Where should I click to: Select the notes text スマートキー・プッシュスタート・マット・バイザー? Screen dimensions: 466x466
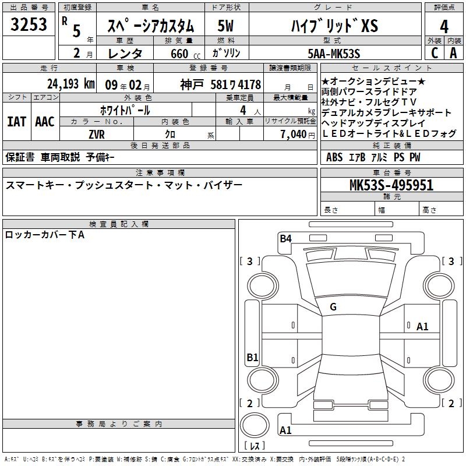pos(124,185)
